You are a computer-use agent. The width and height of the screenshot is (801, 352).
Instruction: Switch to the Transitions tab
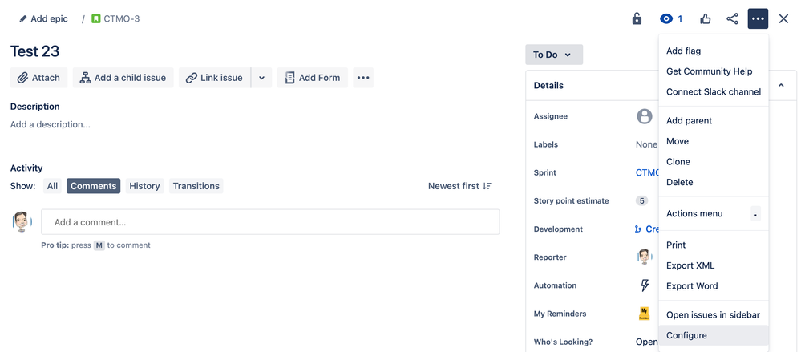point(196,186)
